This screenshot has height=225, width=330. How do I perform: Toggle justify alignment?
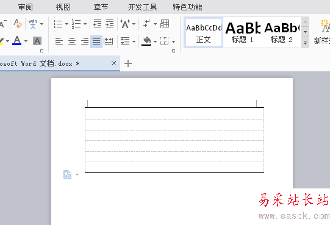click(x=96, y=41)
